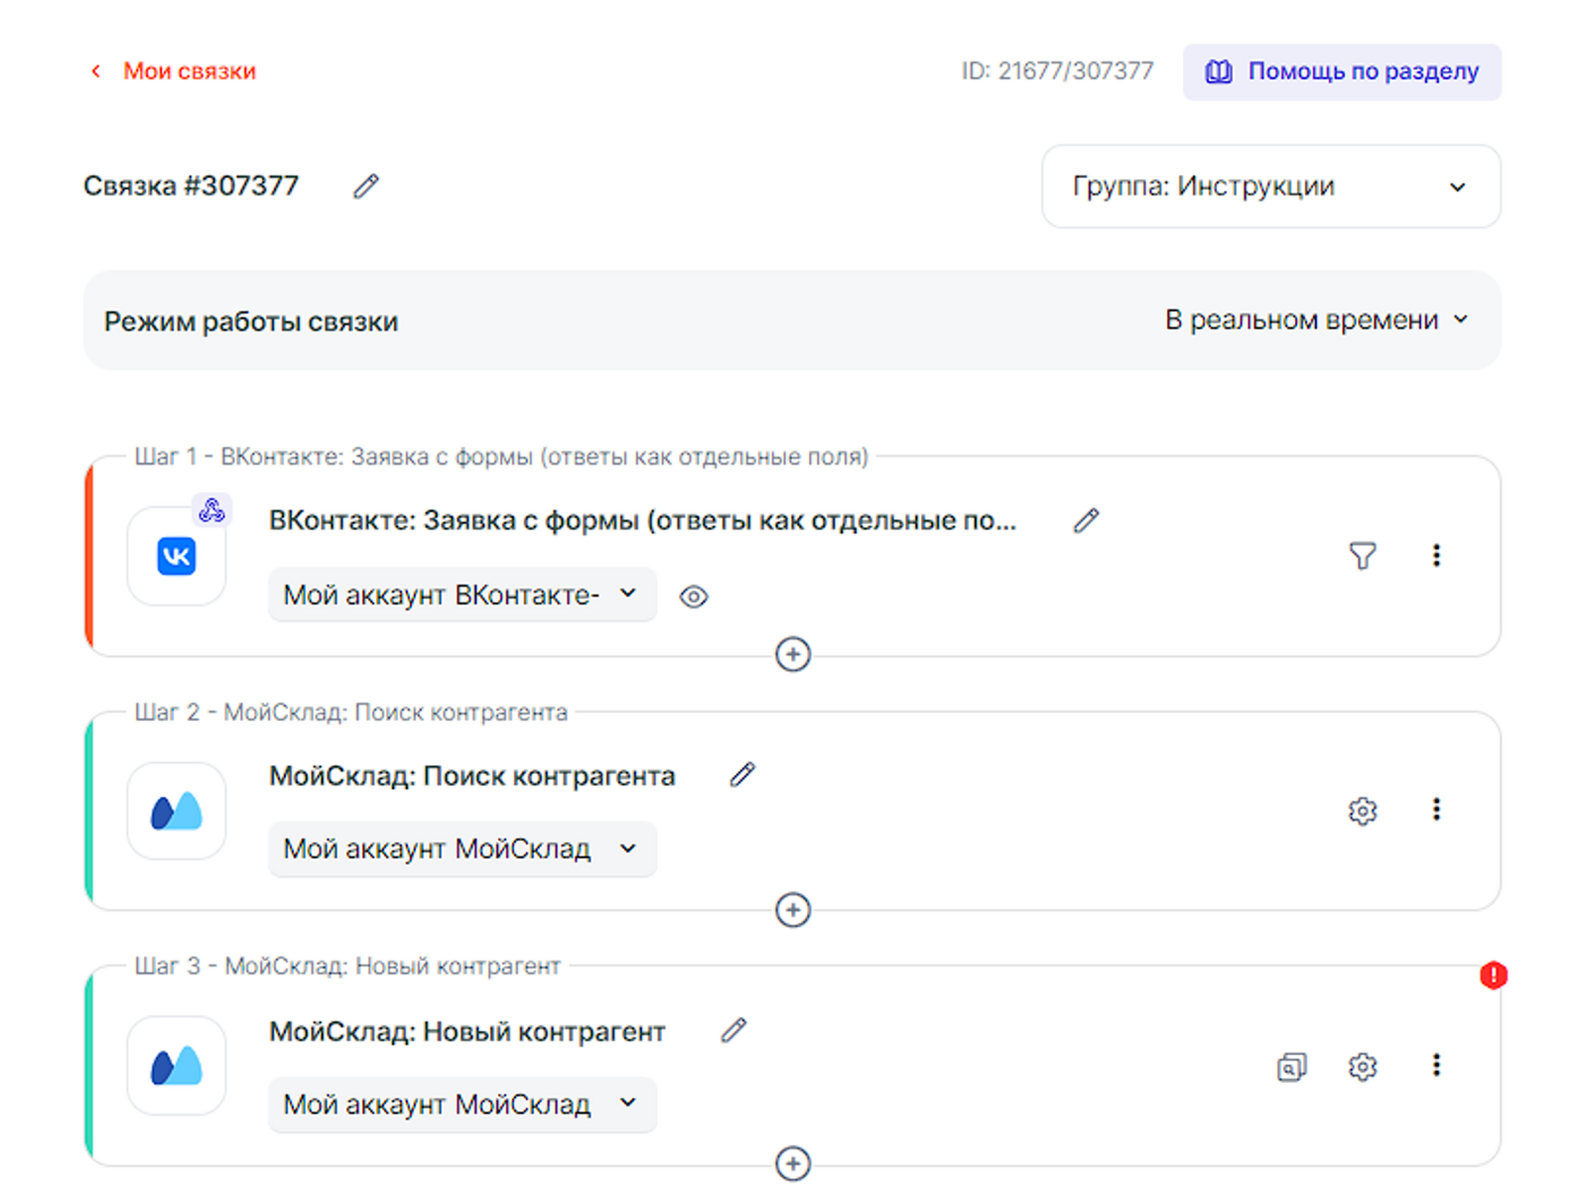Click the red error badge on Step 3
Viewport: 1588px width, 1200px height.
click(1493, 976)
